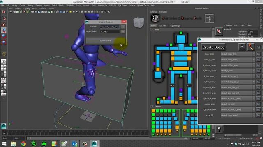Activate the Scale tool

click(4, 42)
